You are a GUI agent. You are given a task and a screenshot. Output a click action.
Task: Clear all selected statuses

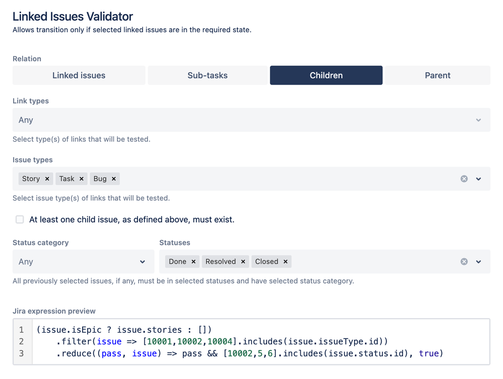[464, 262]
